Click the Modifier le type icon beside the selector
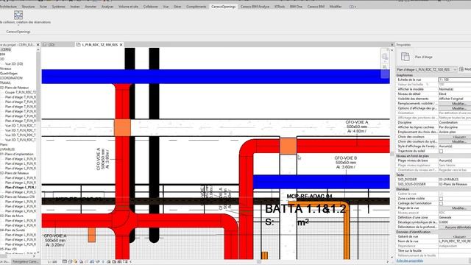Image resolution: width=471 pixels, height=265 pixels. (x=461, y=69)
